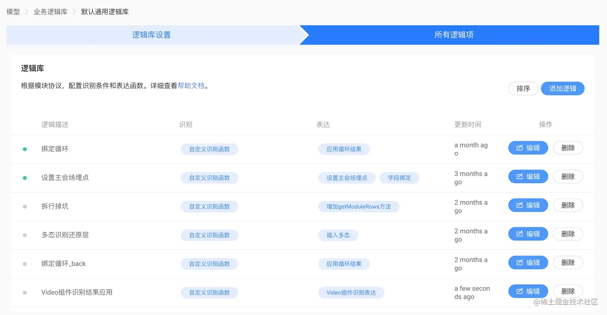Select the 绑定循环_back description text

pos(63,264)
